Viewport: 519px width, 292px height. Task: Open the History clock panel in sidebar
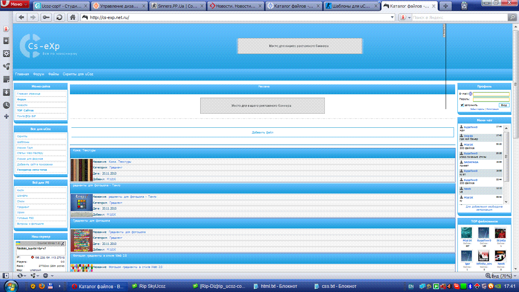6,105
